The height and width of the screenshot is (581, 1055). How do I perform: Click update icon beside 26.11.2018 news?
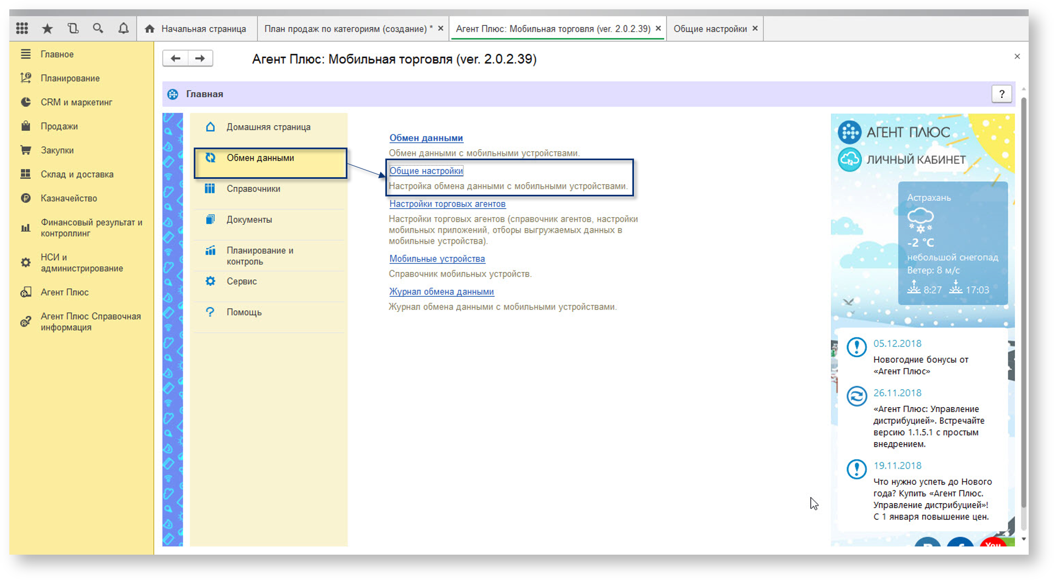tap(856, 396)
